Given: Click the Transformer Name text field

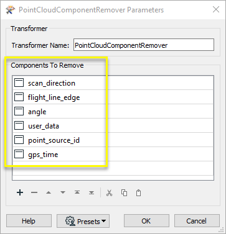Looking at the screenshot, I should (x=144, y=45).
